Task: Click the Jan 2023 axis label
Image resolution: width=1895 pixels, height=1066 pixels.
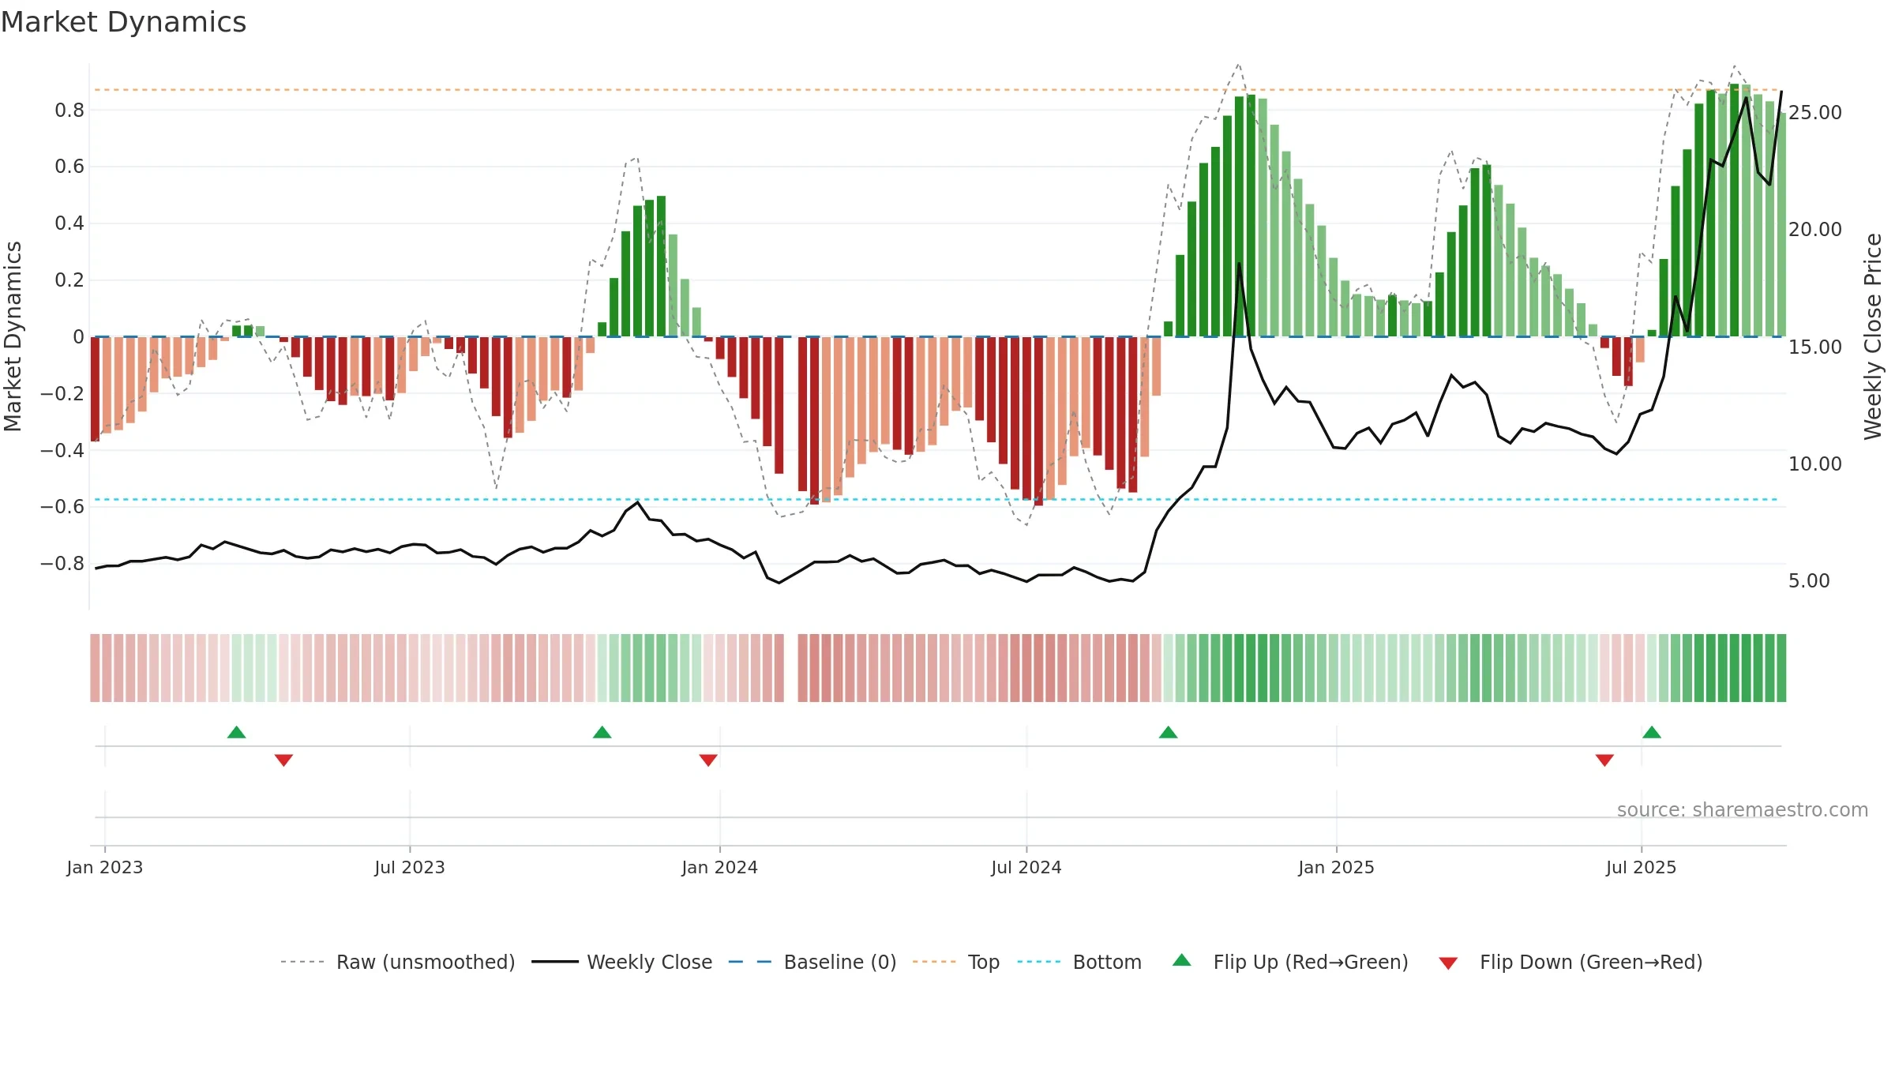Action: [x=105, y=867]
